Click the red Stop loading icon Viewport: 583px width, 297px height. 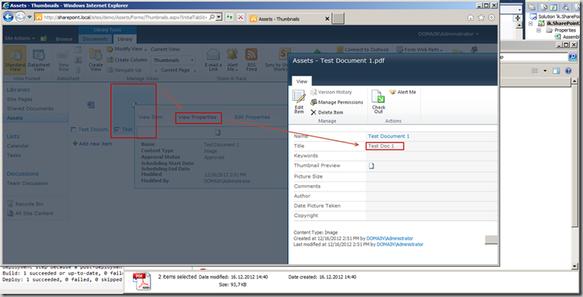(x=241, y=17)
